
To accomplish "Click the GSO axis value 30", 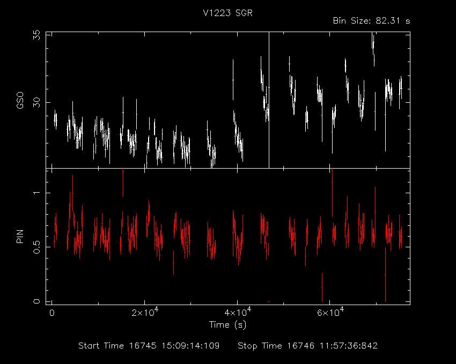I will [36, 102].
